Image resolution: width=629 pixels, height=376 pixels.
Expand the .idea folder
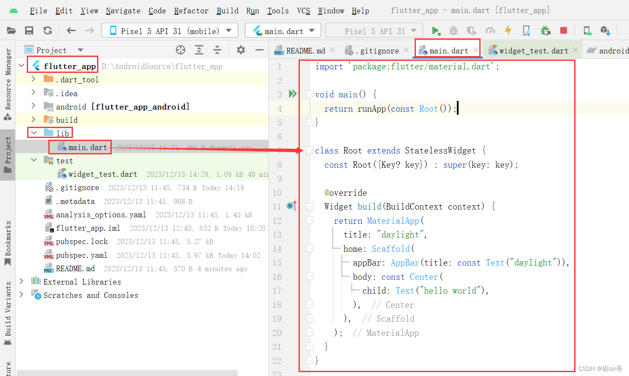(33, 93)
